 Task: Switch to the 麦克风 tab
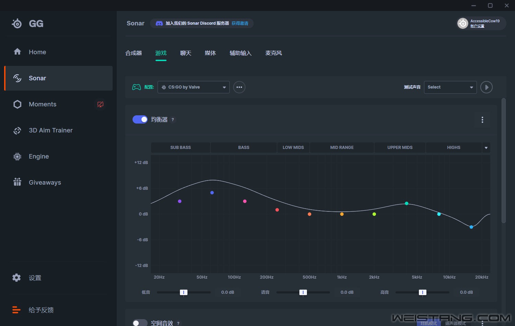click(x=274, y=53)
